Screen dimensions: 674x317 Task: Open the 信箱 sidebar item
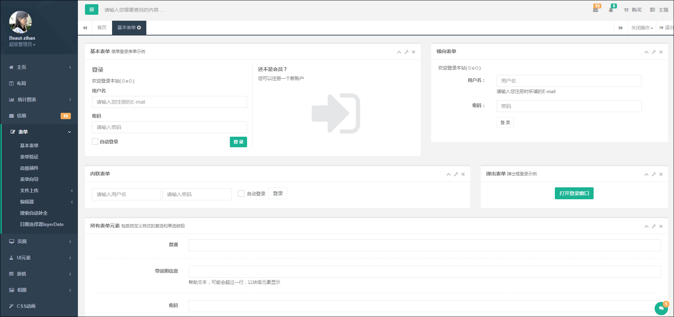pyautogui.click(x=39, y=116)
